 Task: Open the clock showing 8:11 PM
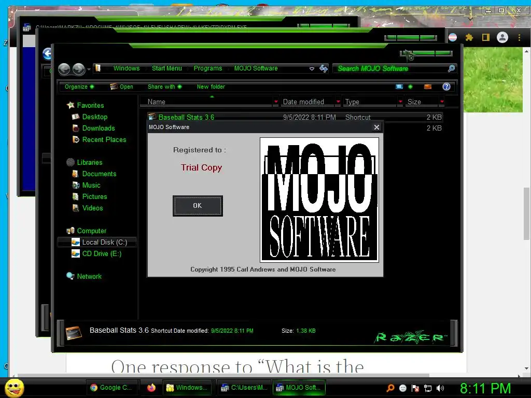point(485,388)
